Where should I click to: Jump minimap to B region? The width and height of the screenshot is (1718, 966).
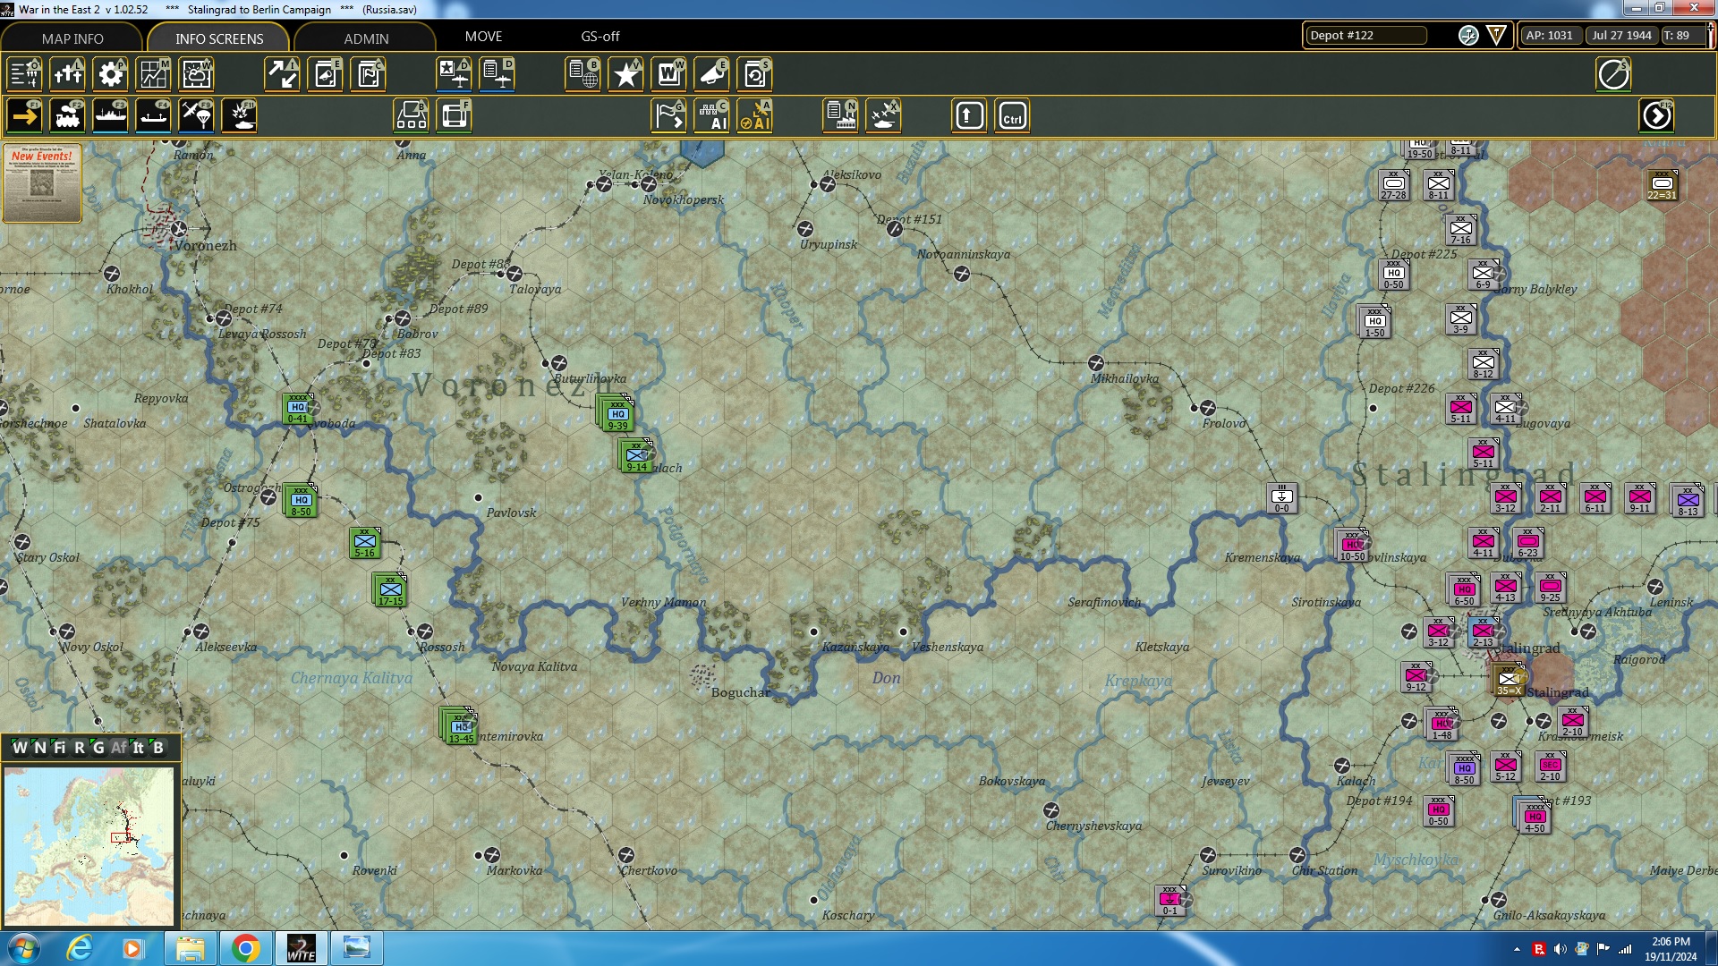click(x=158, y=748)
